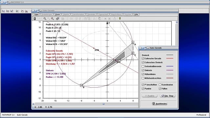Open the Datei menu

(x=36, y=14)
